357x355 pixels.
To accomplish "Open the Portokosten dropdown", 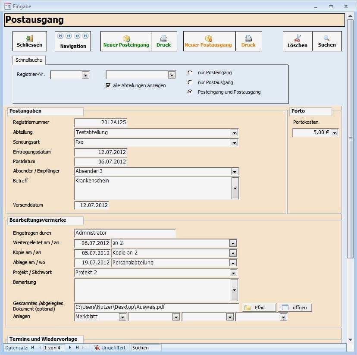I will (x=334, y=133).
